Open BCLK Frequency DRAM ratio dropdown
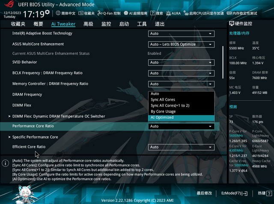 [181, 73]
